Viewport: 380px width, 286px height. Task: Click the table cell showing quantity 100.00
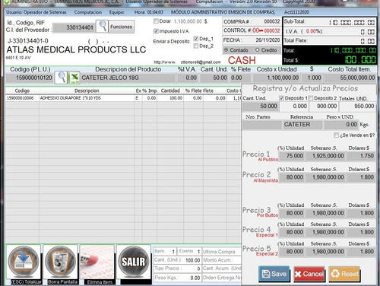click(x=170, y=98)
